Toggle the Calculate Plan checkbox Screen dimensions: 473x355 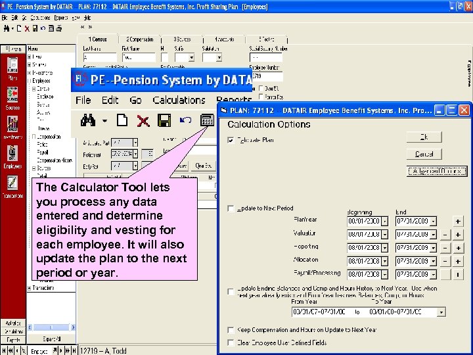[x=231, y=141]
